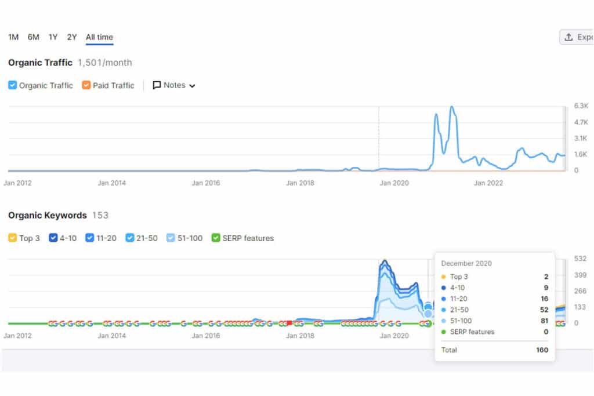This screenshot has height=396, width=594.
Task: Disable the 4-10 keywords checkbox
Action: click(53, 238)
